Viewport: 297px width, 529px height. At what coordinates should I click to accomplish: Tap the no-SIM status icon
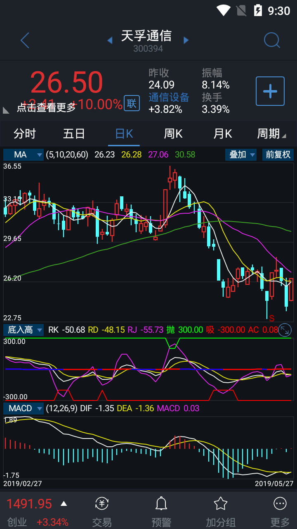tap(241, 10)
